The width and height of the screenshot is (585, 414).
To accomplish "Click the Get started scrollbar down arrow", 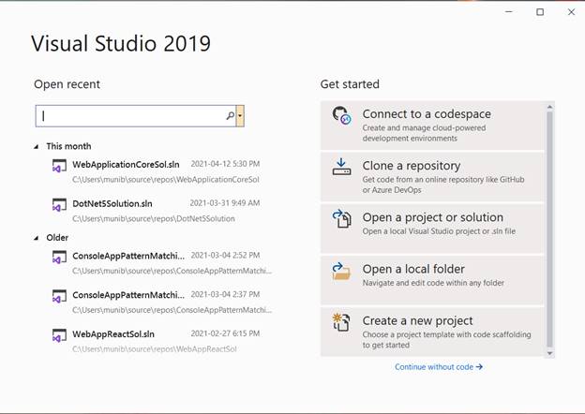I will point(549,353).
